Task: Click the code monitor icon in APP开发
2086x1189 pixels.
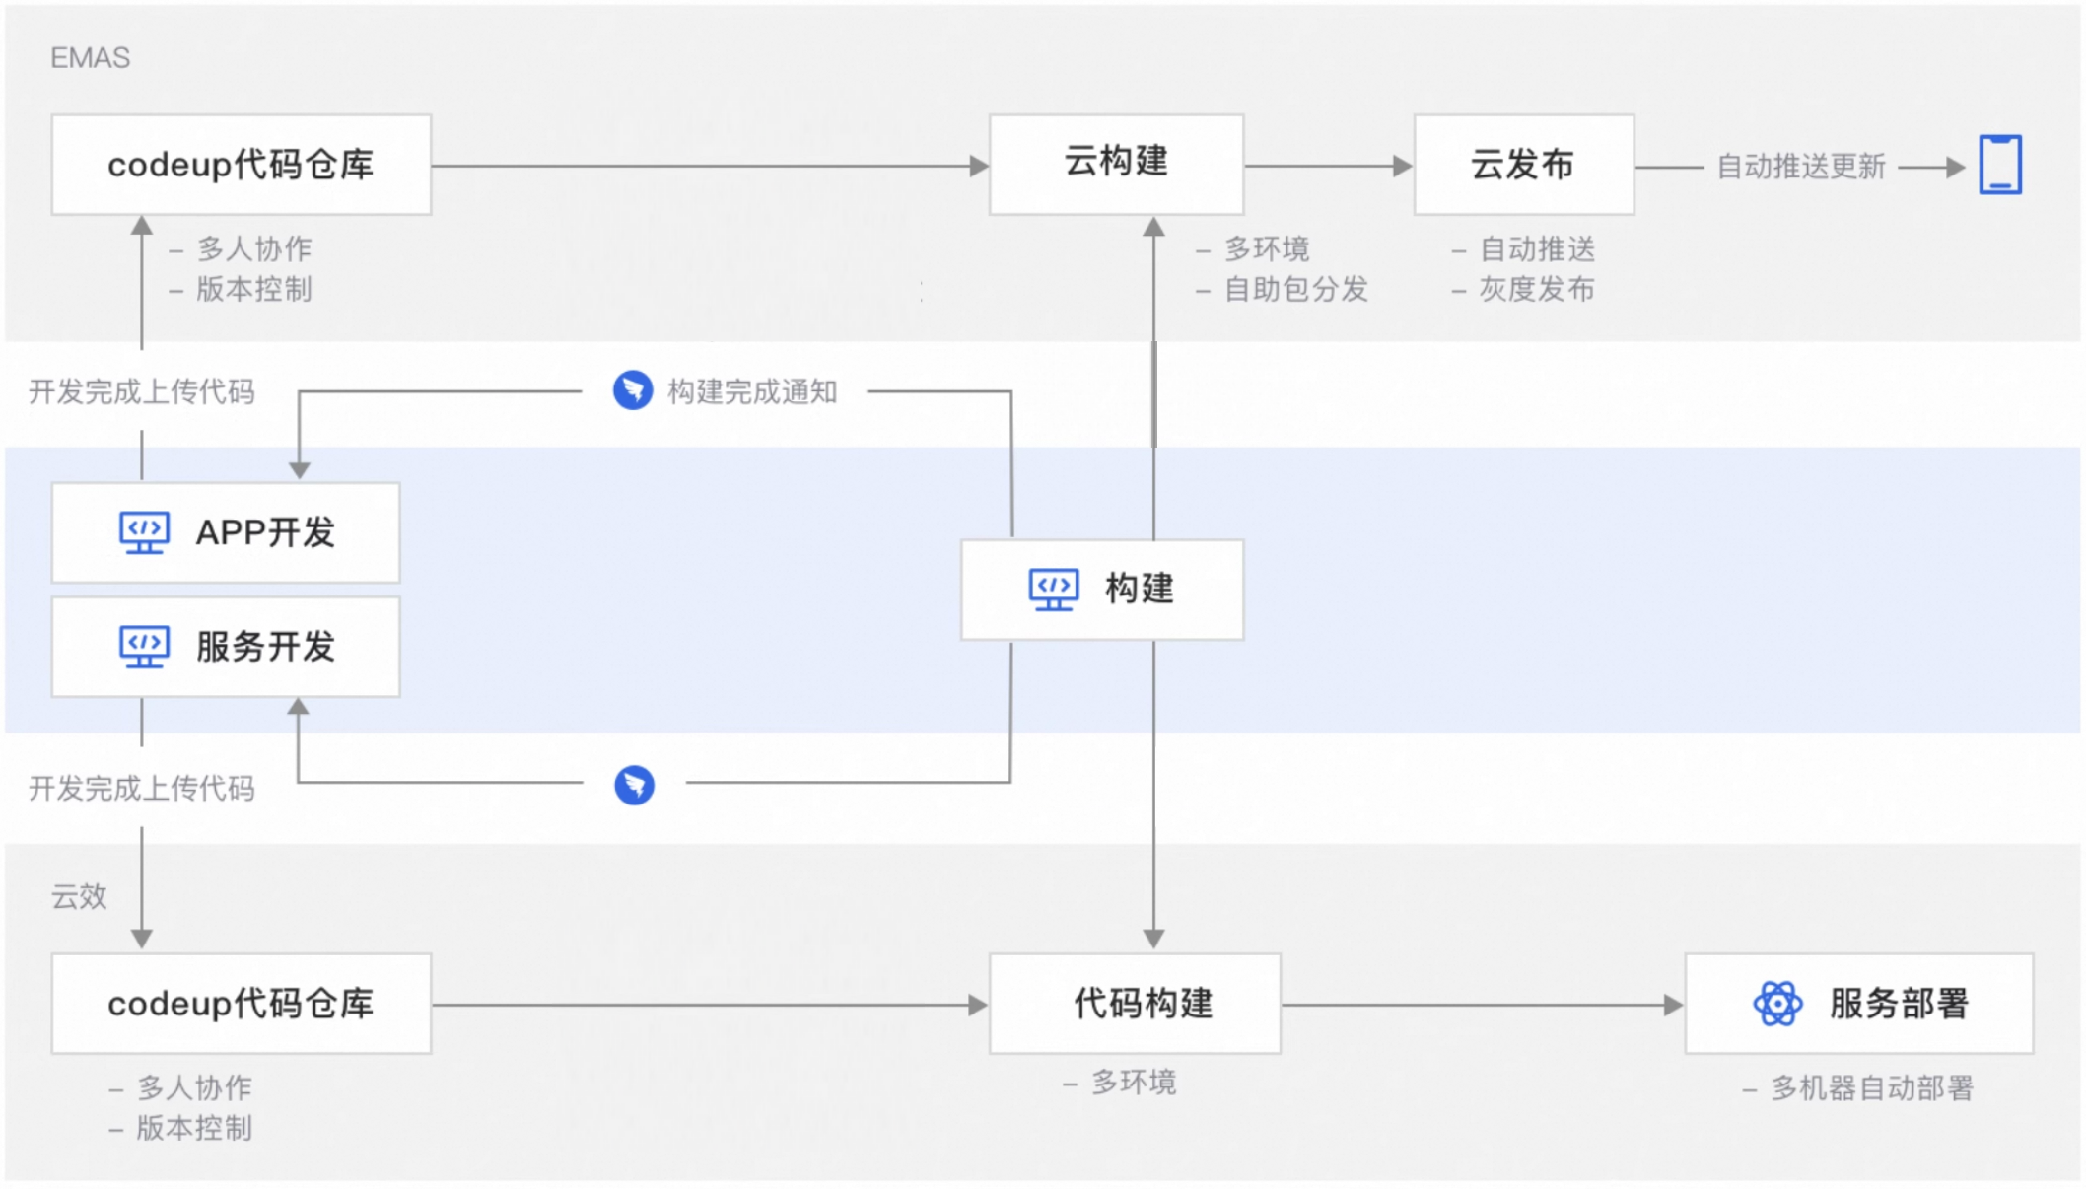Action: (144, 532)
